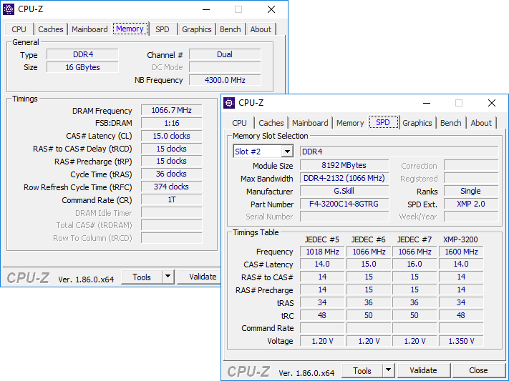
Task: Open the Bench tab in the SPD window
Action: pos(451,123)
